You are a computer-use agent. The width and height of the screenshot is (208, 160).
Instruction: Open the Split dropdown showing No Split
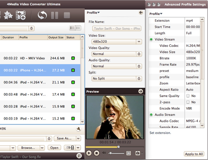[116, 79]
